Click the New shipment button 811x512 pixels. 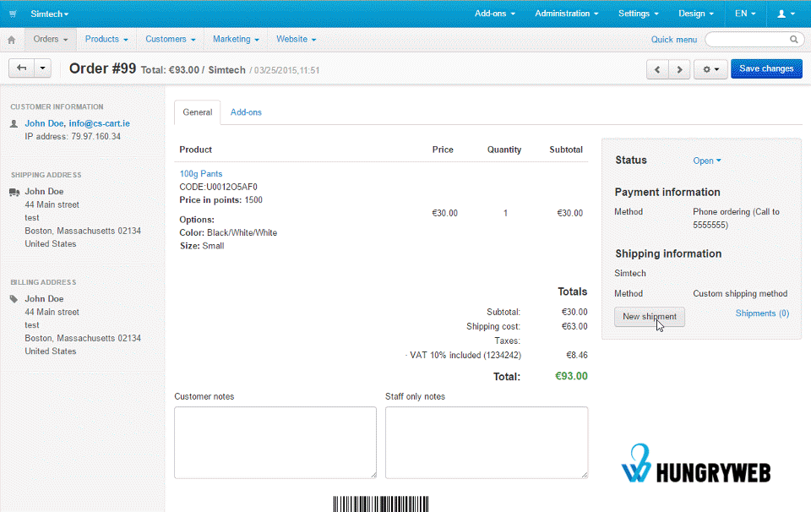tap(649, 316)
